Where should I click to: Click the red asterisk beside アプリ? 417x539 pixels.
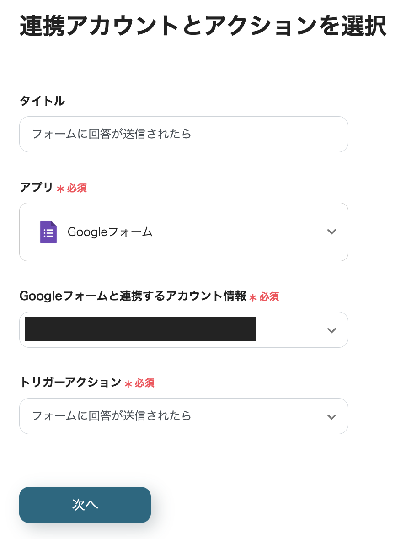(x=60, y=189)
